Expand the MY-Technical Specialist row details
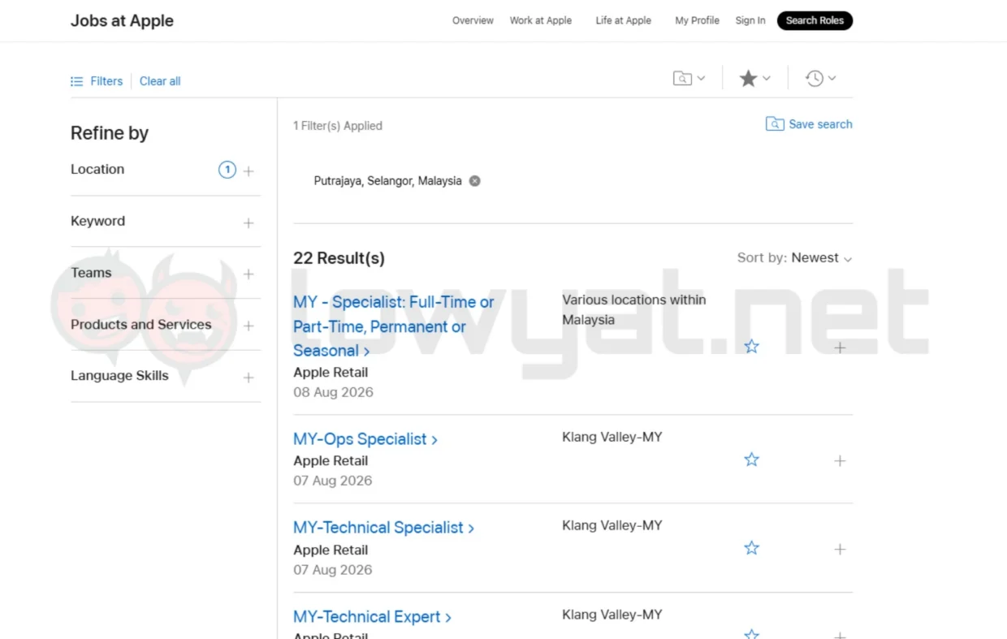 (840, 549)
